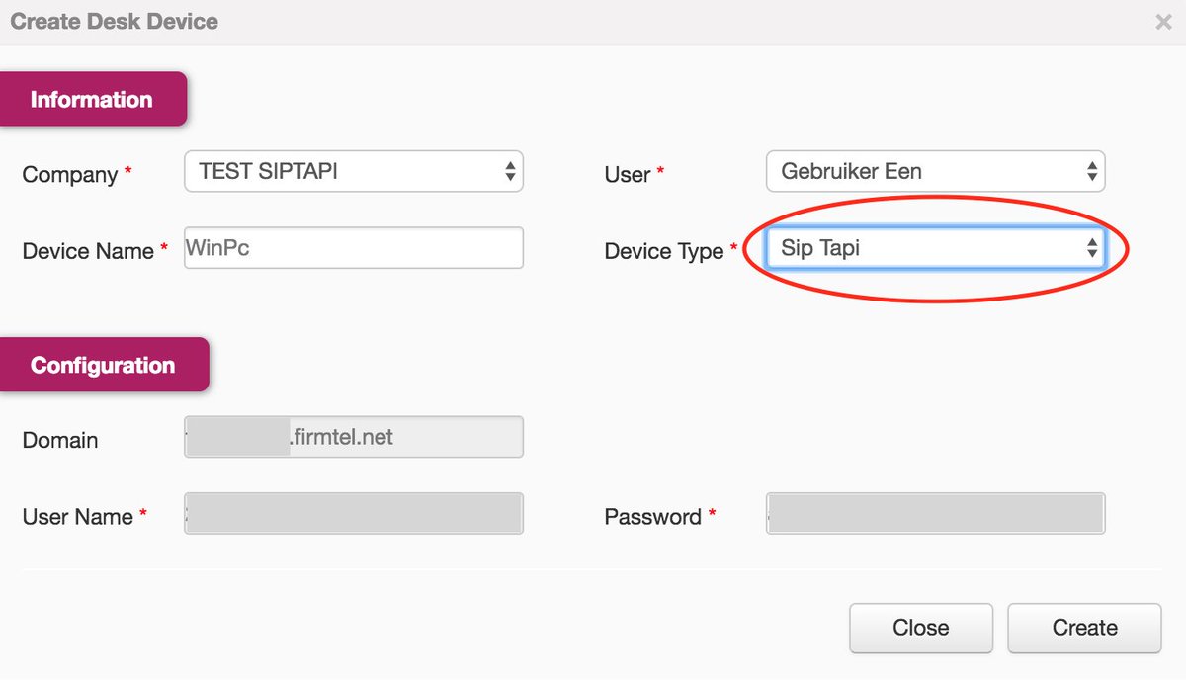
Task: Click the Device Type label text
Action: click(x=664, y=252)
